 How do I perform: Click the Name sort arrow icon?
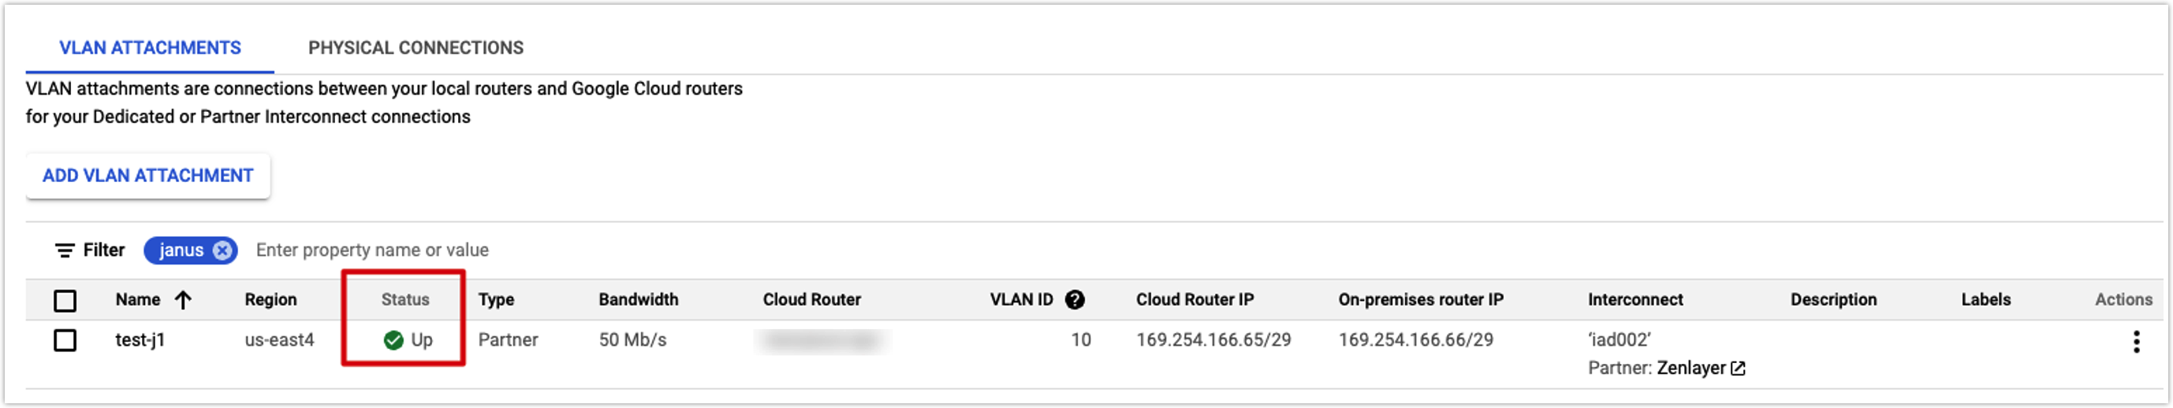(183, 299)
